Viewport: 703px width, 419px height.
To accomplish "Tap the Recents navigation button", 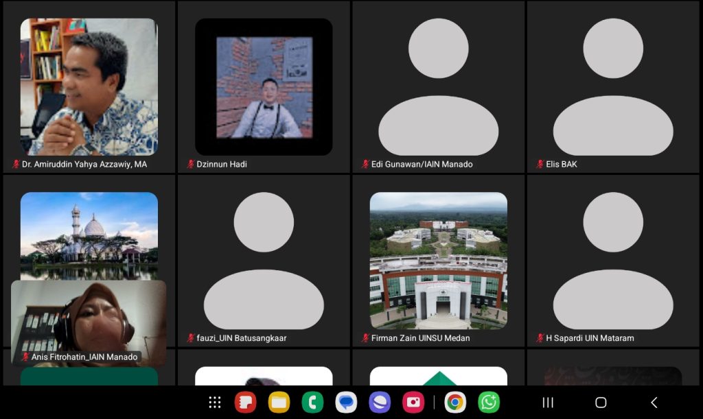I will [x=548, y=403].
